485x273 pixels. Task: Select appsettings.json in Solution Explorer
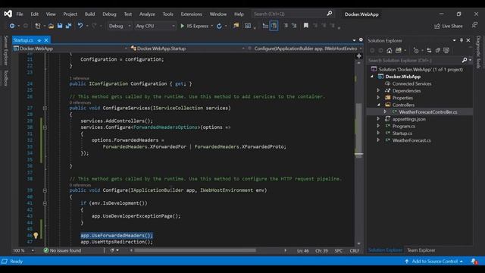point(408,119)
